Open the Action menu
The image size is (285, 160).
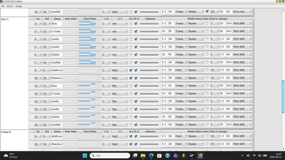10,6
